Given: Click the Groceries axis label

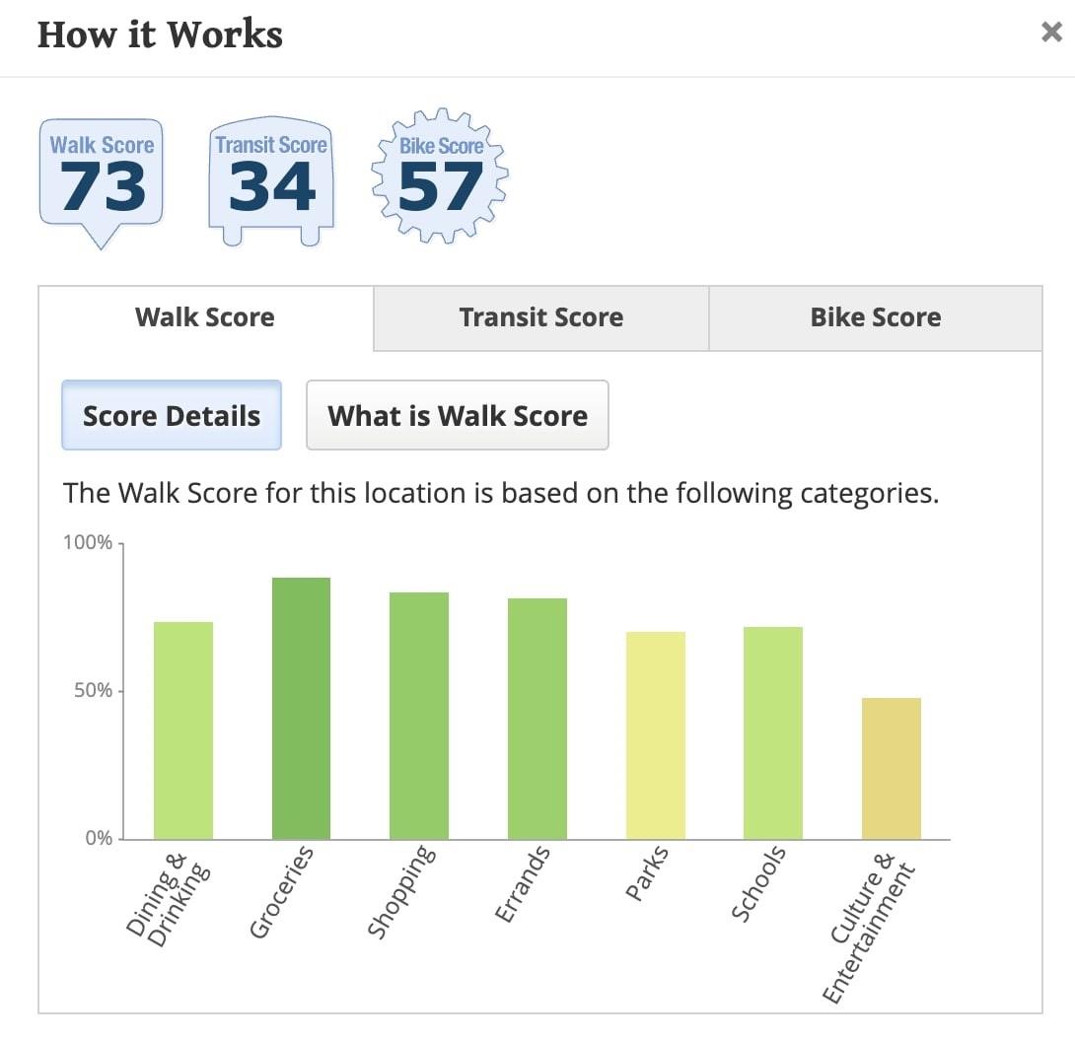Looking at the screenshot, I should pos(282,891).
